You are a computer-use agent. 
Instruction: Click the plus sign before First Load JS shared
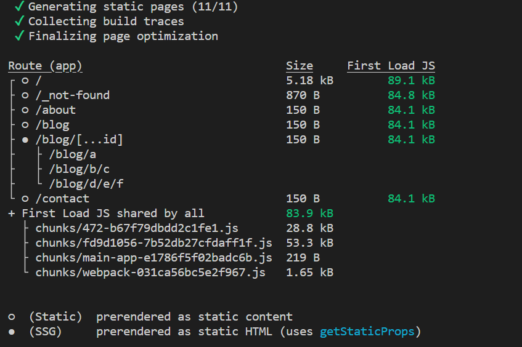(12, 213)
